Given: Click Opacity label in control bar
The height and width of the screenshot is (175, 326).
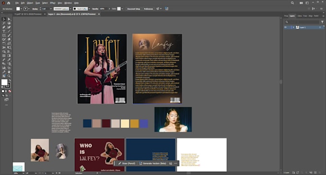Looking at the screenshot, I should (95, 9).
